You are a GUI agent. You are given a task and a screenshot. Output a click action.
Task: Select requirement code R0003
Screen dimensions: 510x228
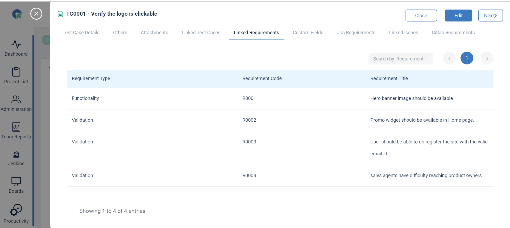(x=249, y=142)
